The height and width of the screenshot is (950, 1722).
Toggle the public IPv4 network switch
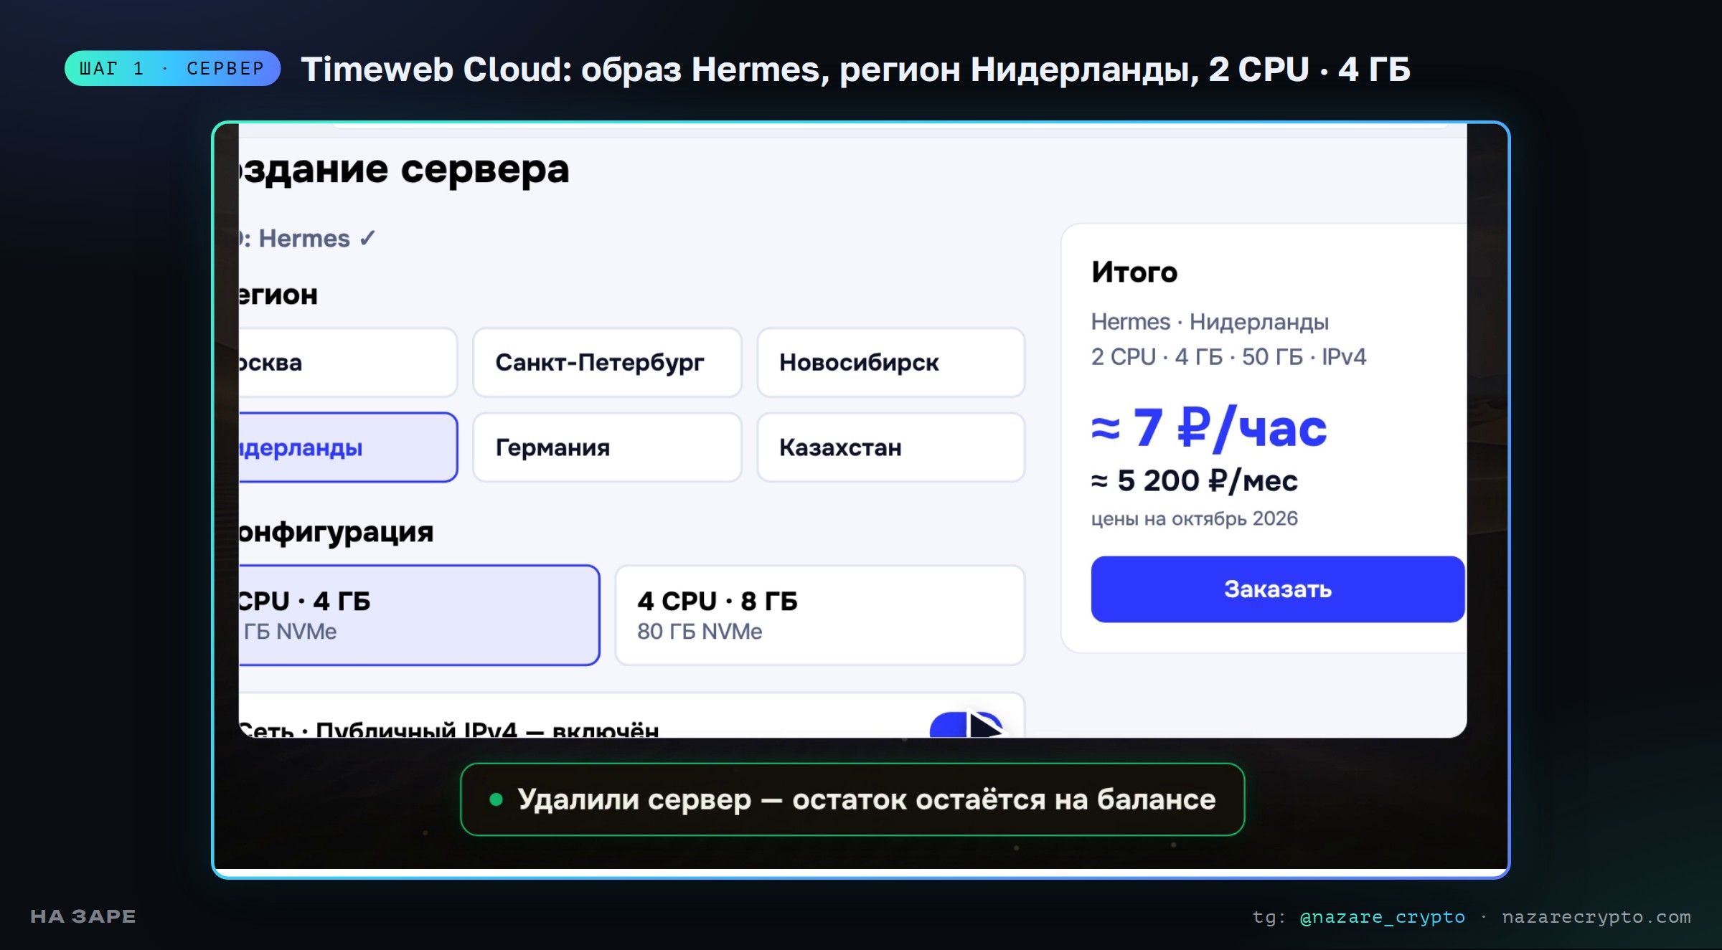click(966, 724)
